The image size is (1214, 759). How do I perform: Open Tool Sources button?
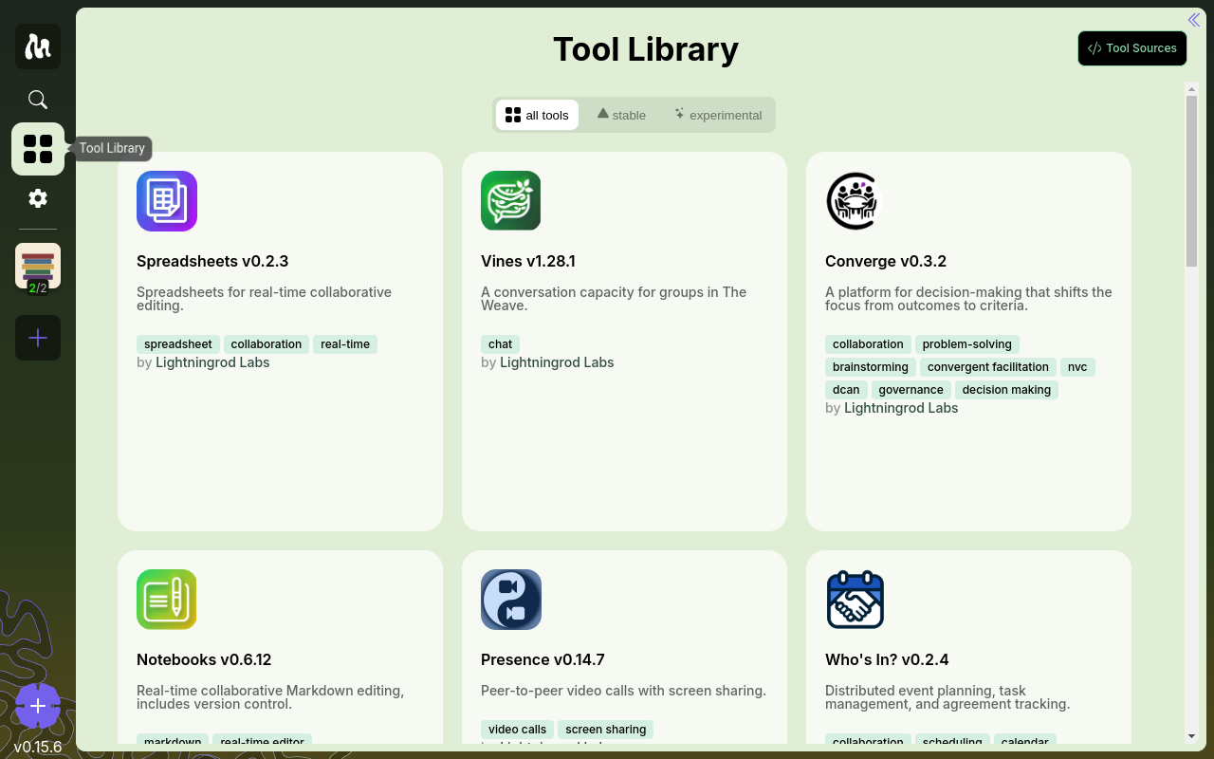coord(1132,48)
